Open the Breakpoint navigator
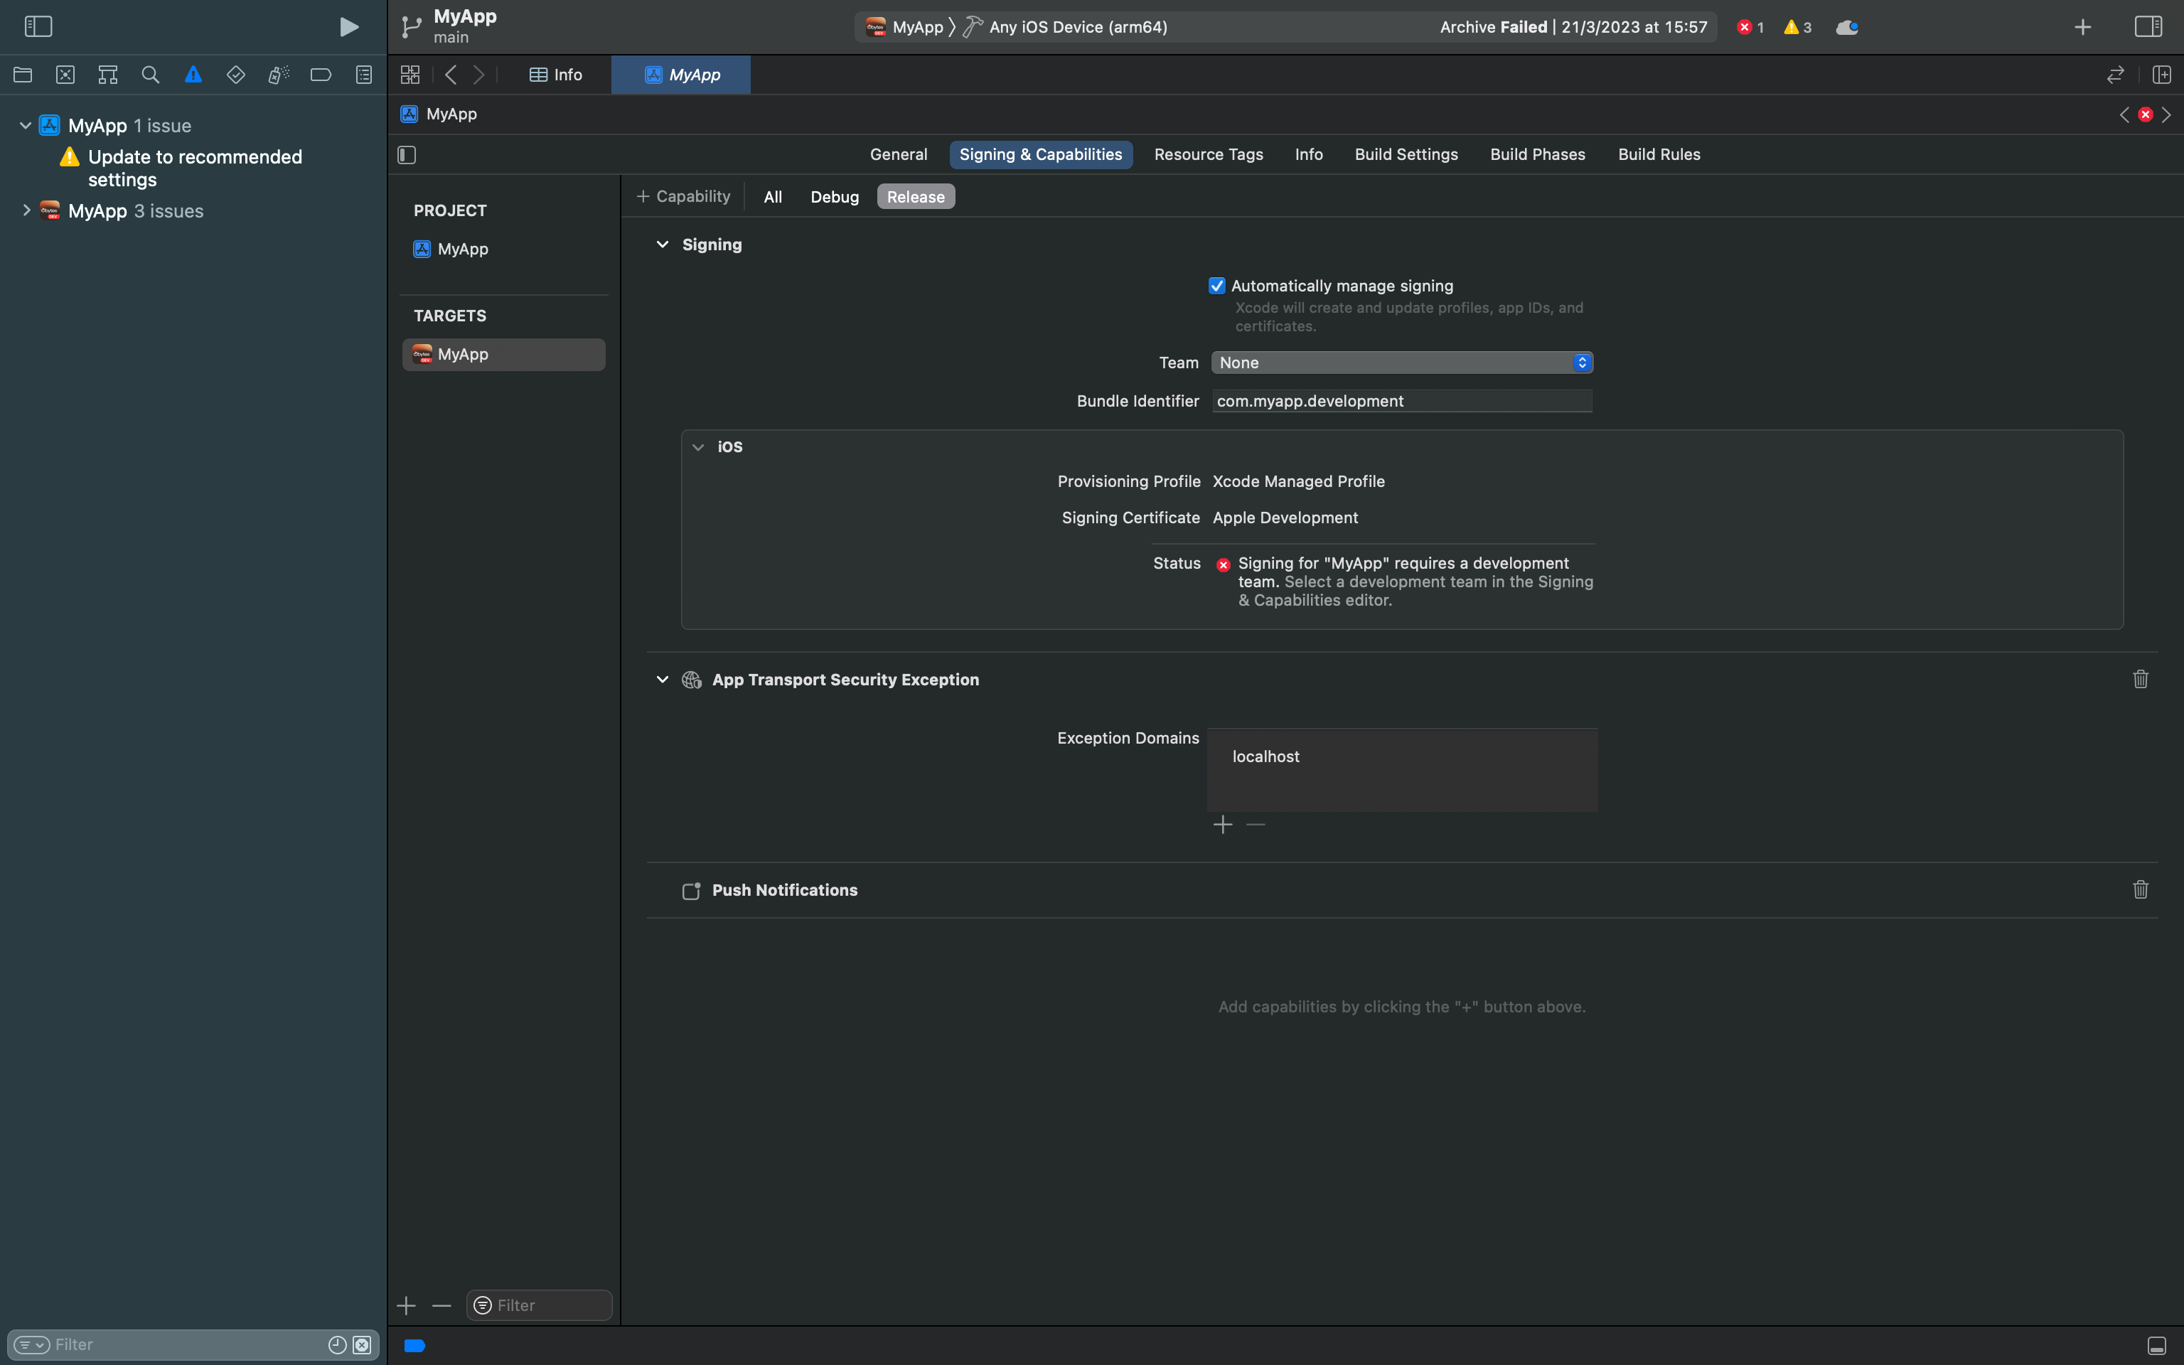 tap(321, 75)
